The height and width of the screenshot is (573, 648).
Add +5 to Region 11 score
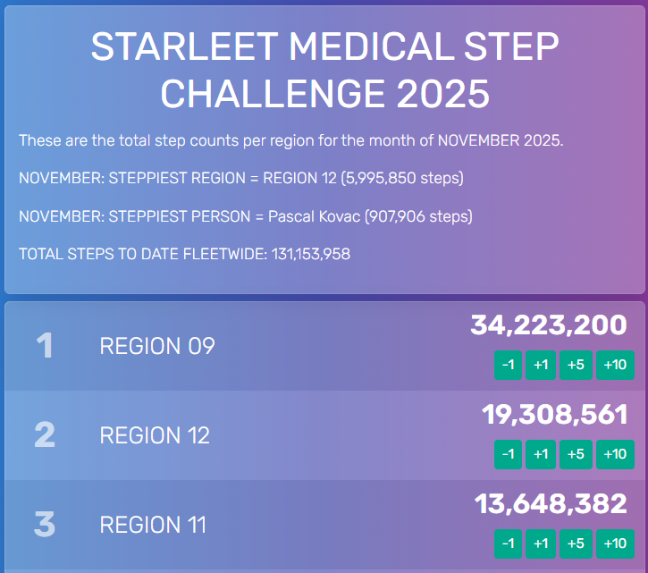pos(576,544)
